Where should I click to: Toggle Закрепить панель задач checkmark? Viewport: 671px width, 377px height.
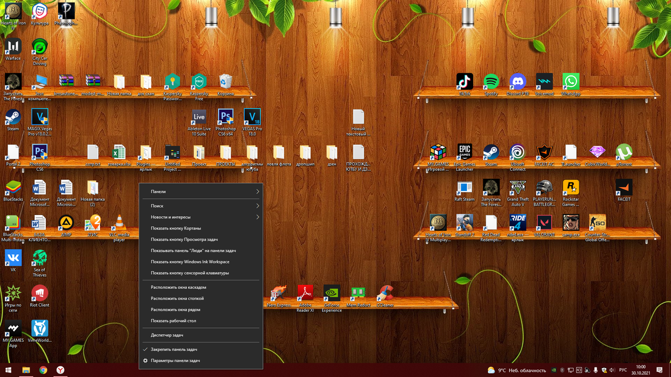coord(201,349)
